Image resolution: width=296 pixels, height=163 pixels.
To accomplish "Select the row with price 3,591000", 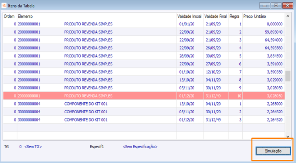I will coord(144,64).
